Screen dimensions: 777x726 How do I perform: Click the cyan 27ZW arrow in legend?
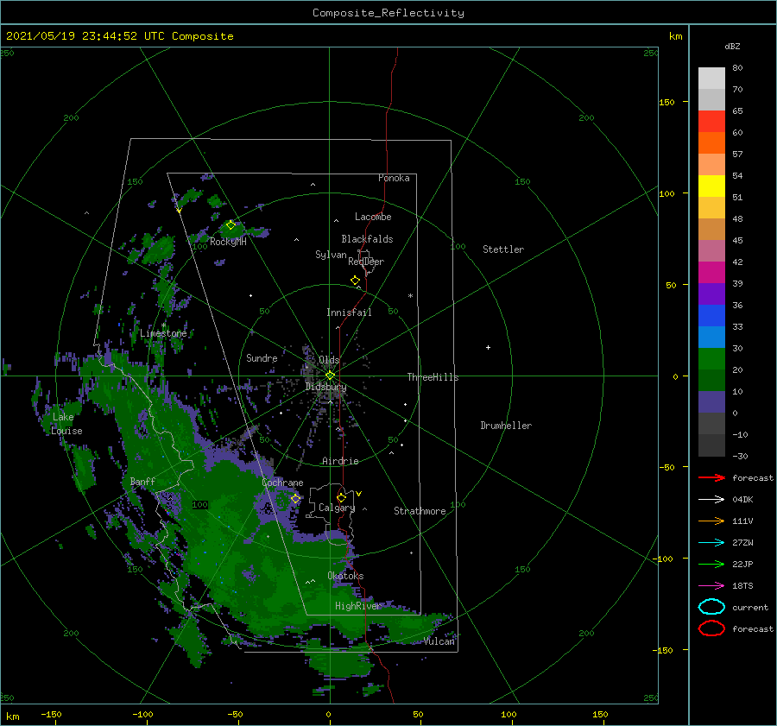(711, 543)
